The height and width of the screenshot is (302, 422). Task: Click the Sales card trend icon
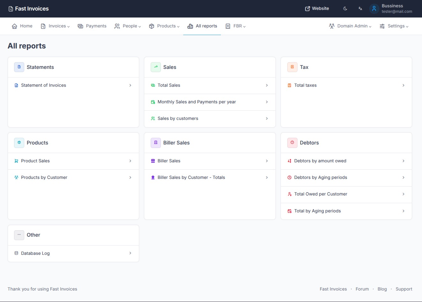156,67
